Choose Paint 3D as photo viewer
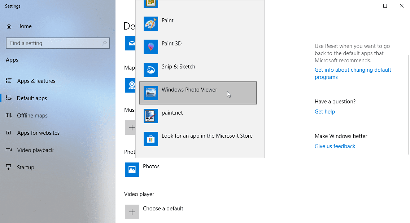The height and width of the screenshot is (223, 410). [x=198, y=47]
